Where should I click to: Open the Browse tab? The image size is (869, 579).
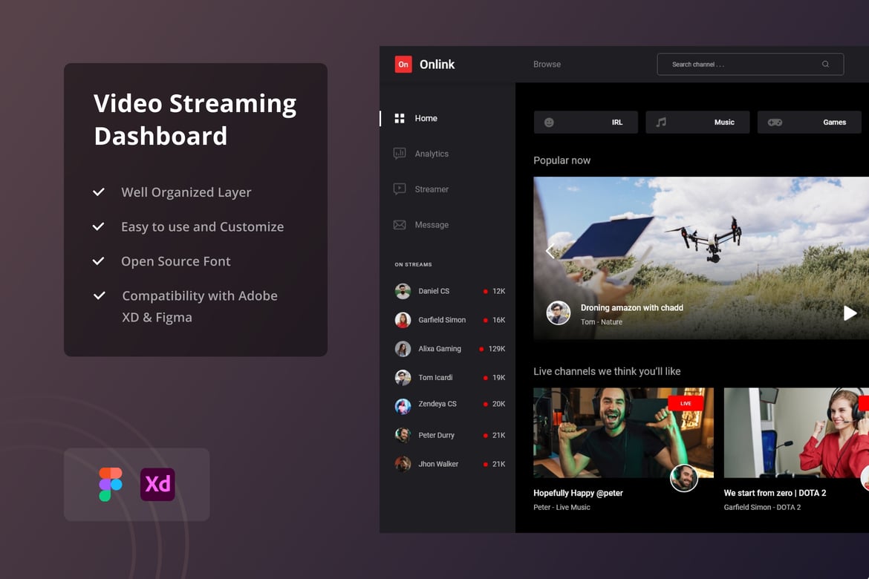point(547,65)
